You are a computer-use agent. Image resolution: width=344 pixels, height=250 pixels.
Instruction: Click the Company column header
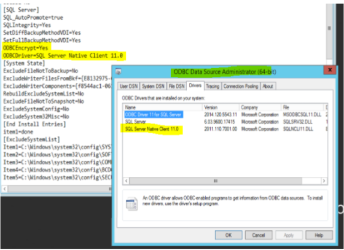point(260,107)
